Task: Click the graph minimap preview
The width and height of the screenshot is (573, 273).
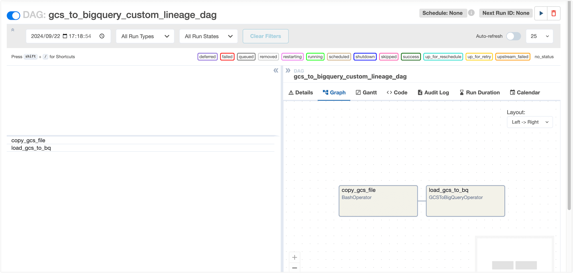Action: pos(515,254)
